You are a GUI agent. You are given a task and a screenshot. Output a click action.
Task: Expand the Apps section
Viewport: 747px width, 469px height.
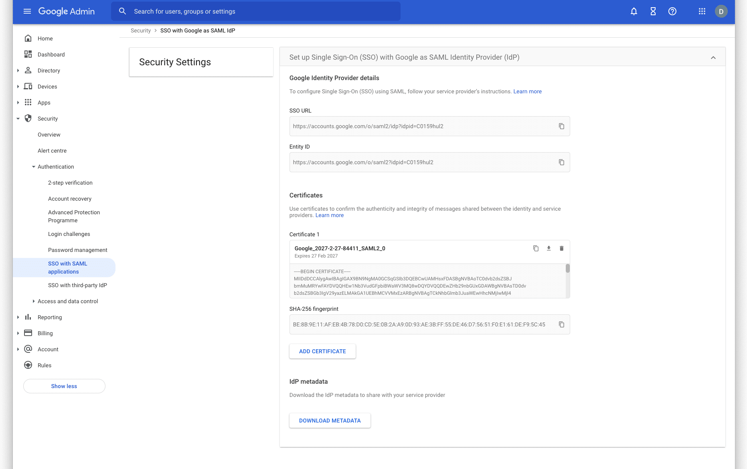pos(18,103)
